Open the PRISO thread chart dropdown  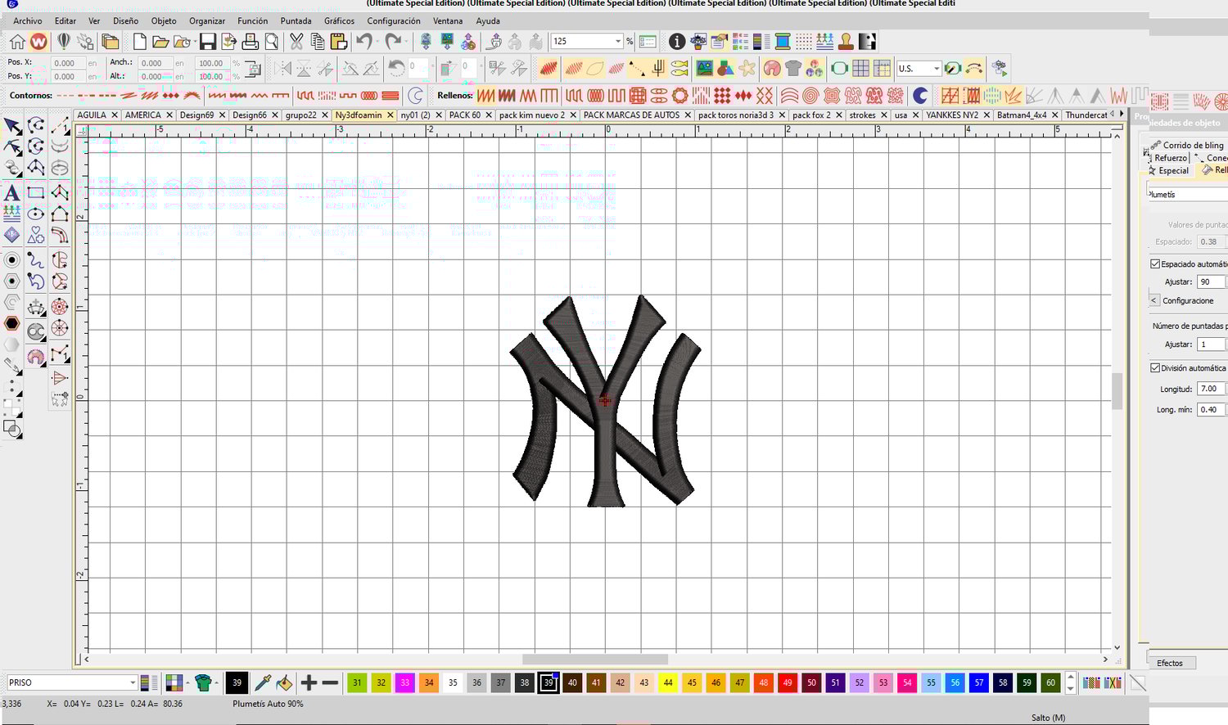click(133, 682)
